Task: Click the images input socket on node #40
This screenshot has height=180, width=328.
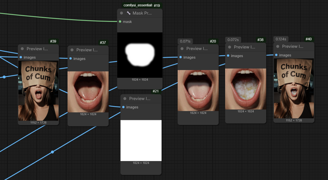Action: (x=276, y=55)
